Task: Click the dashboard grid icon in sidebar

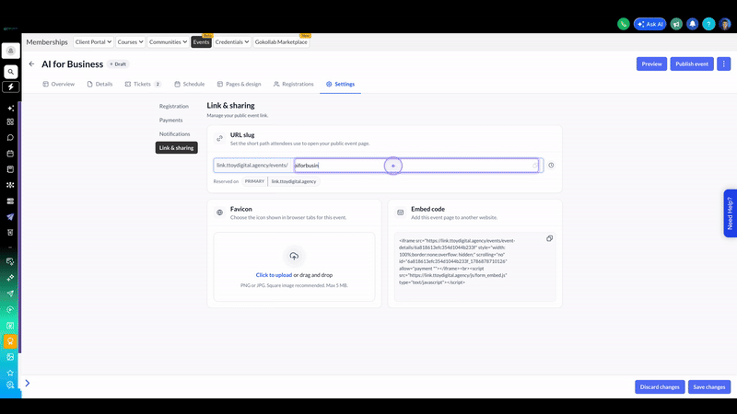Action: coord(10,121)
